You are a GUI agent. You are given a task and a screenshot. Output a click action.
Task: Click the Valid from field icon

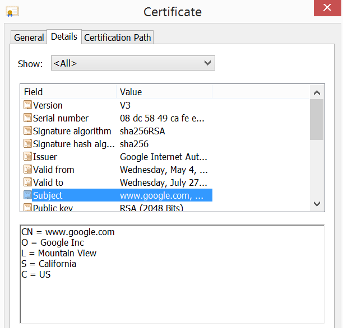point(27,170)
